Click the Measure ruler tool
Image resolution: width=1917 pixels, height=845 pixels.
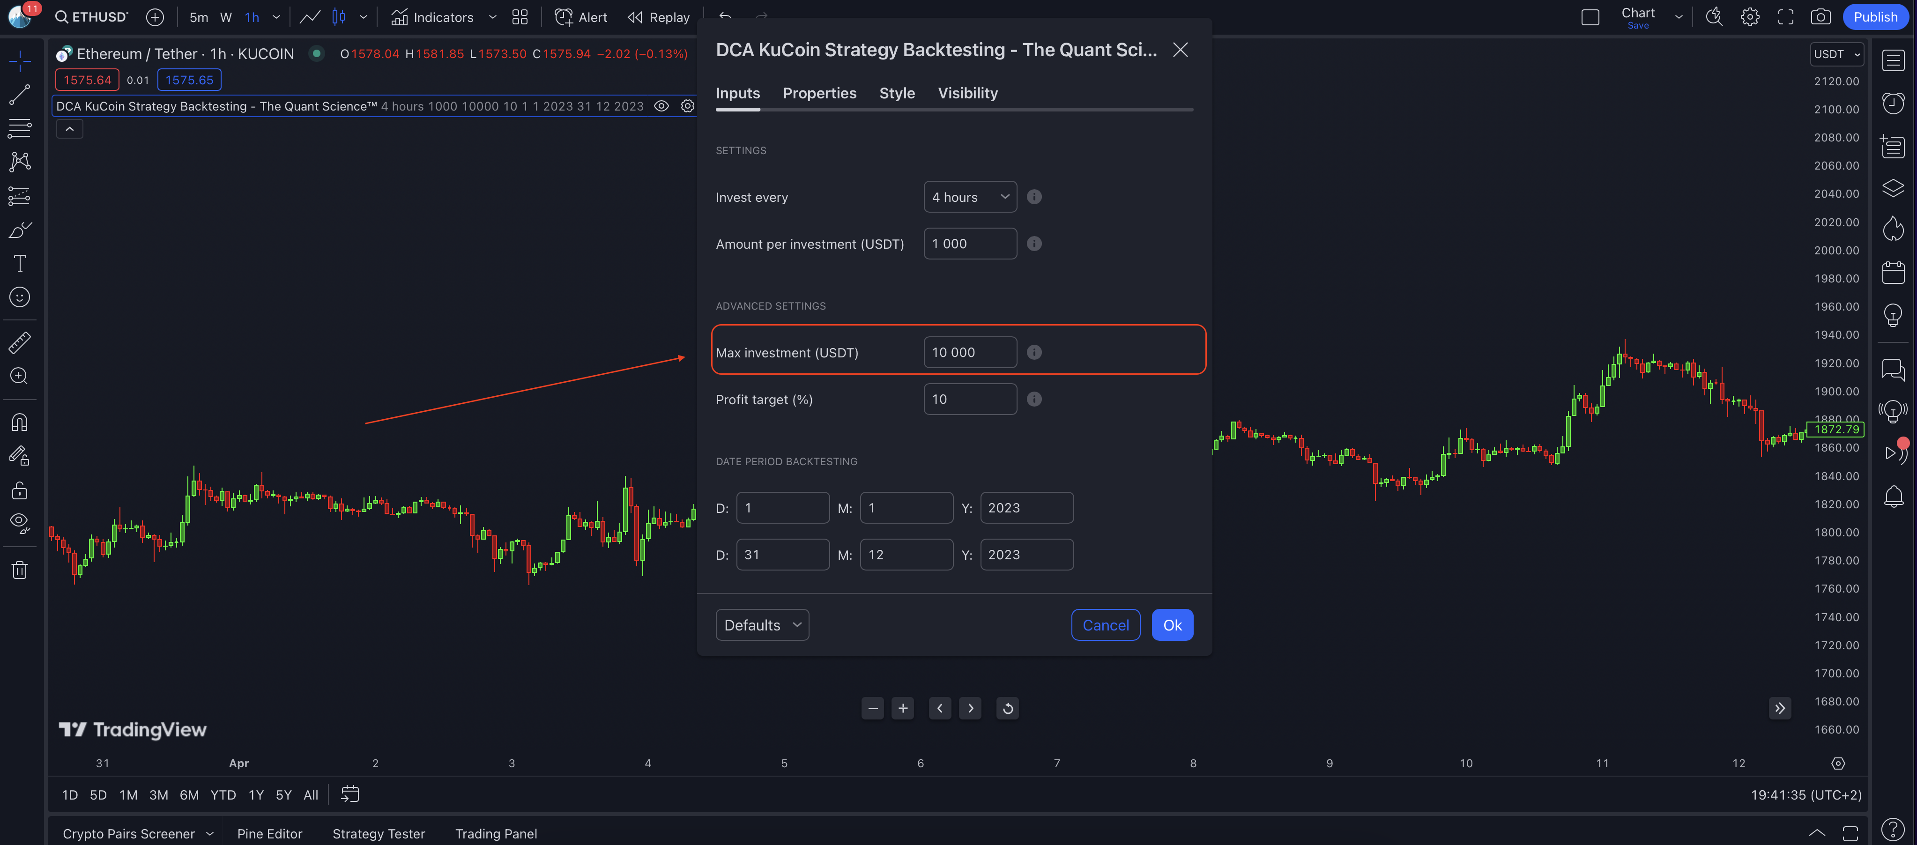[19, 342]
